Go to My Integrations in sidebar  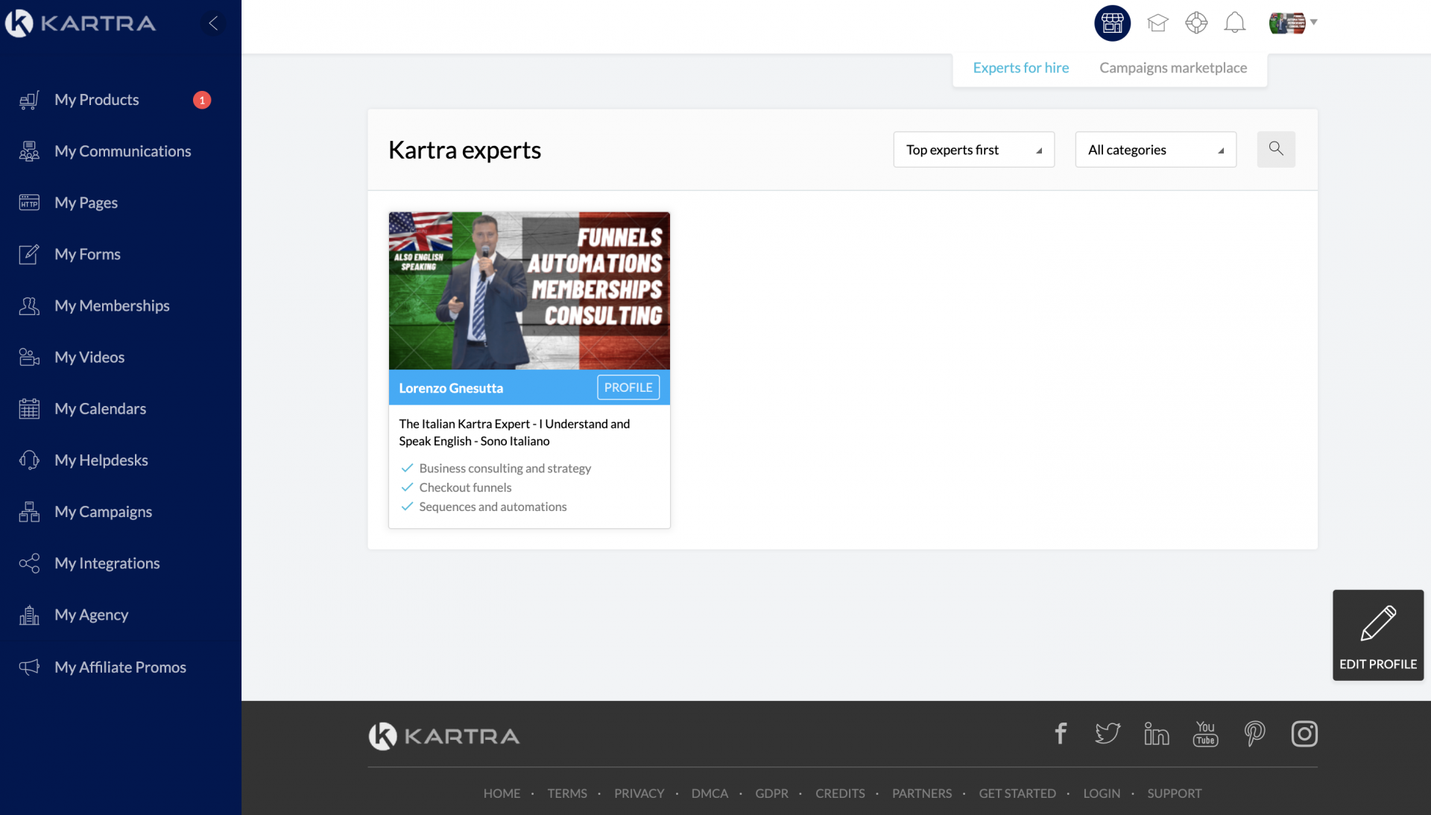pyautogui.click(x=107, y=563)
